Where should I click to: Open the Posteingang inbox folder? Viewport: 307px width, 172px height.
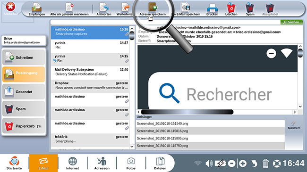point(24,74)
